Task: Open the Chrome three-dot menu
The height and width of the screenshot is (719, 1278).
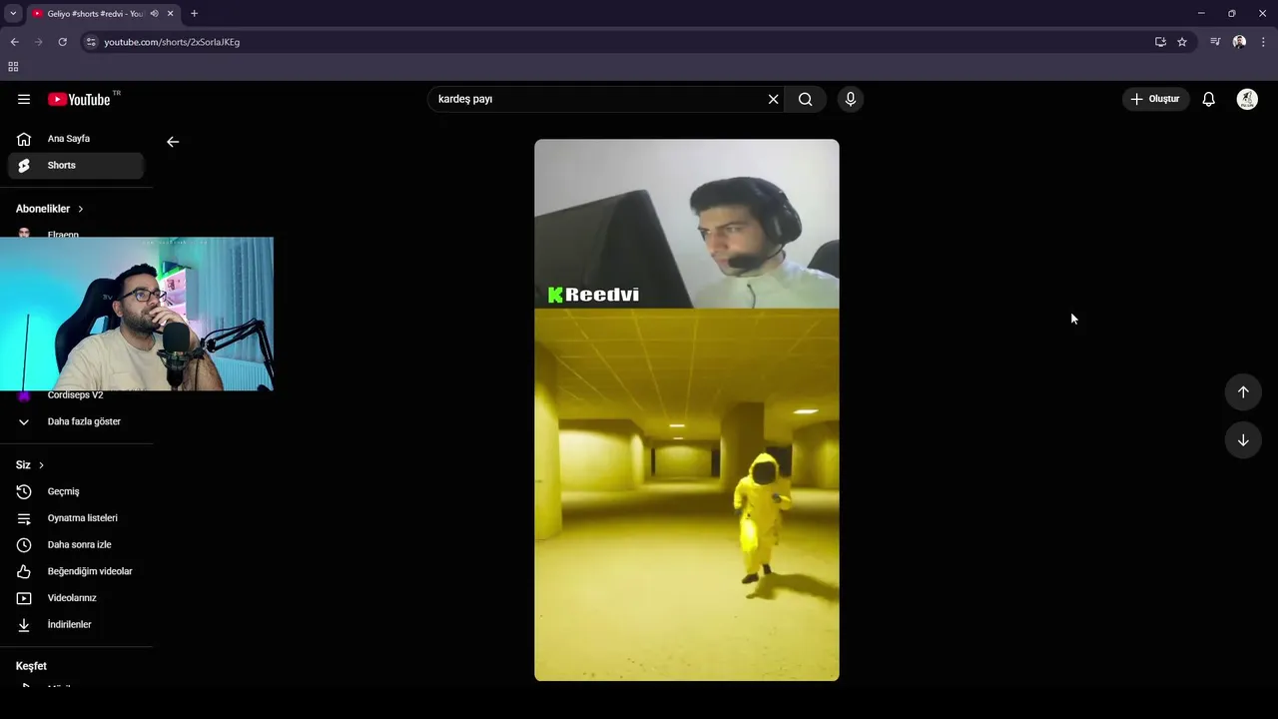Action: coord(1263,42)
